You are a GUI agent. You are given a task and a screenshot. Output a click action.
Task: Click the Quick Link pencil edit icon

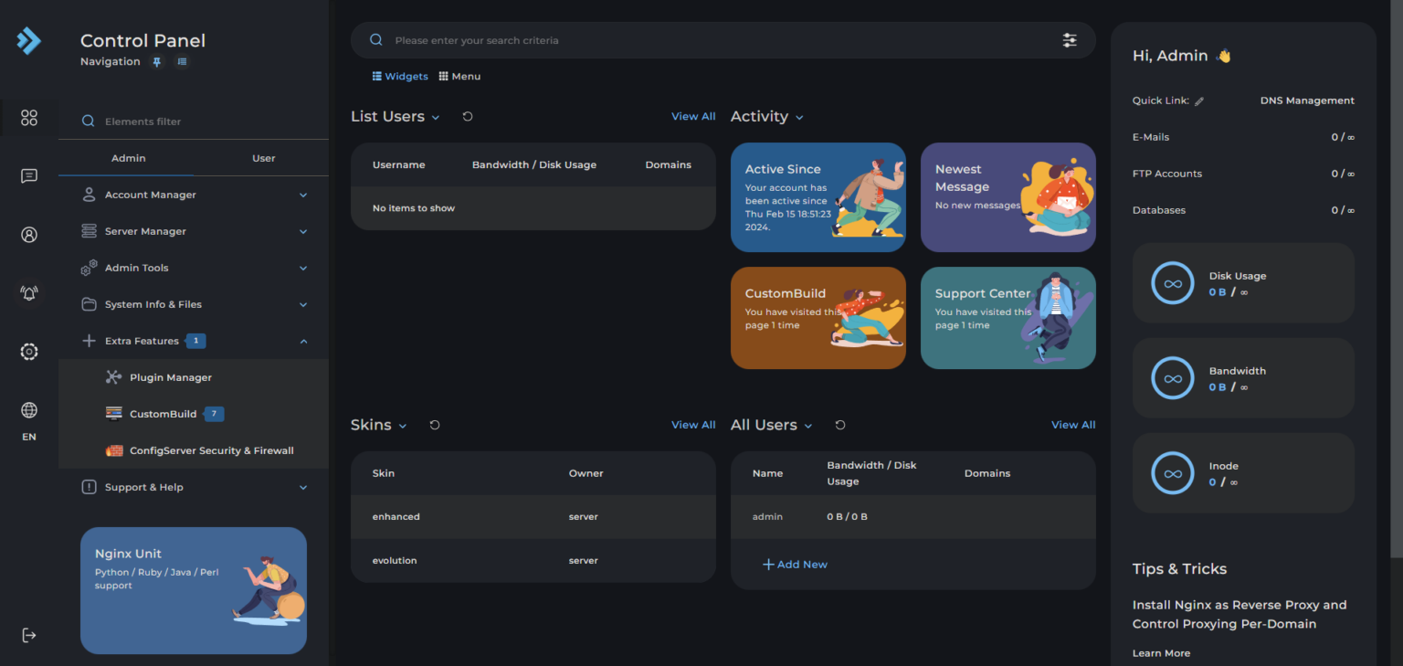pyautogui.click(x=1199, y=101)
